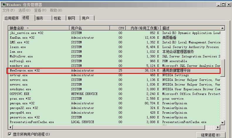Click the 80,704 K memory value

152,103
